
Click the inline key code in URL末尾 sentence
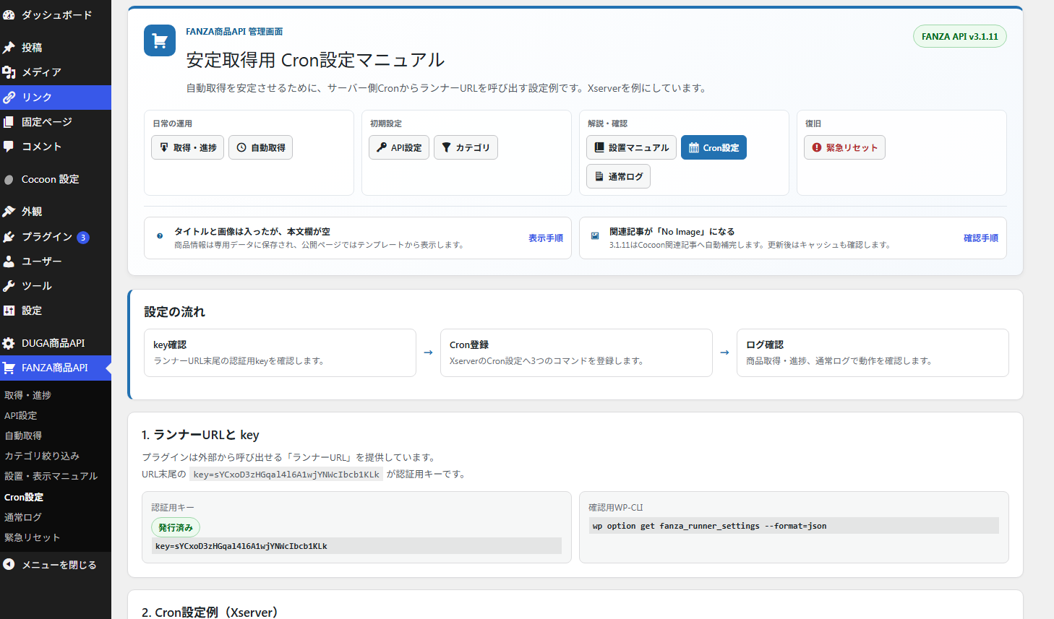[x=286, y=475]
